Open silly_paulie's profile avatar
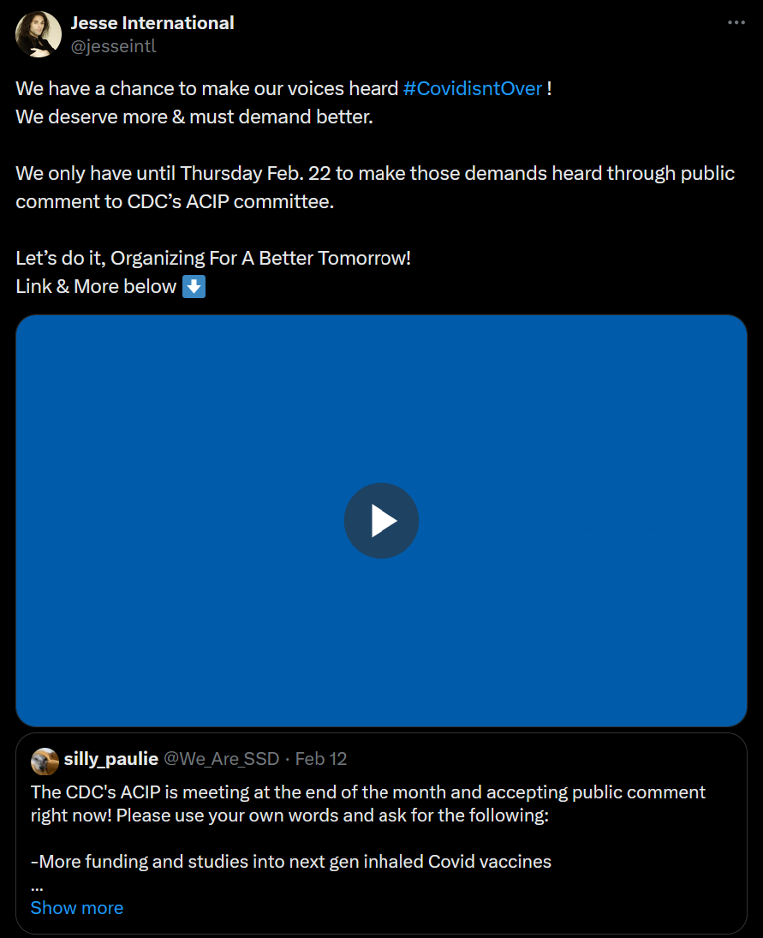 (x=45, y=761)
